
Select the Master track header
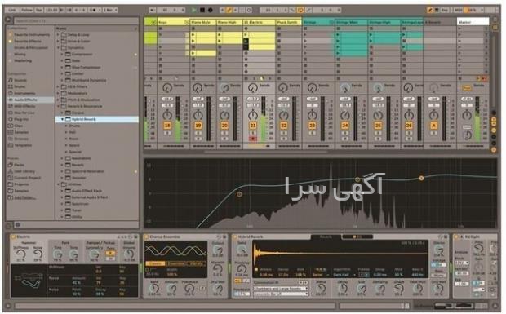pos(473,22)
